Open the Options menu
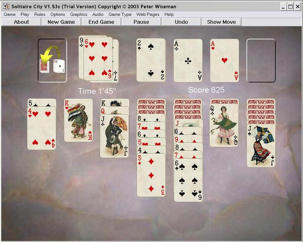Image resolution: width=303 pixels, height=242 pixels. click(58, 15)
